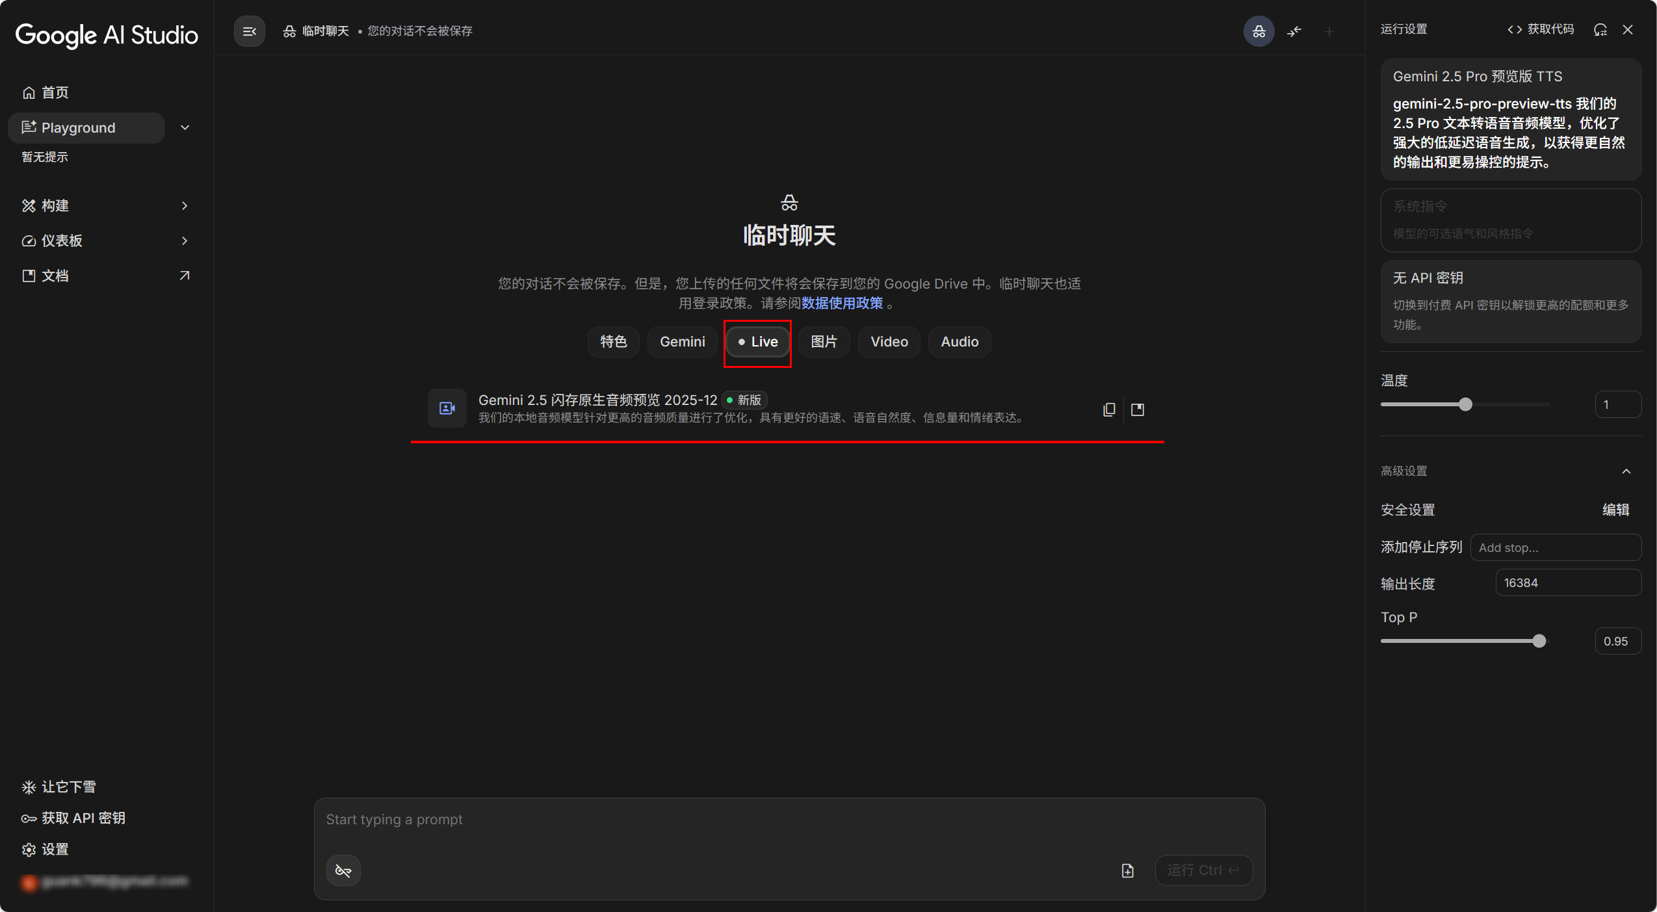
Task: Open the 数据使用政策 link
Action: pos(841,302)
